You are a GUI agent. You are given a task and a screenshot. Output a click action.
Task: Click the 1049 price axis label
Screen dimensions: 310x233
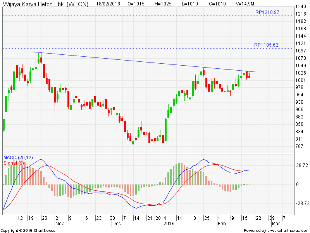tap(301, 65)
